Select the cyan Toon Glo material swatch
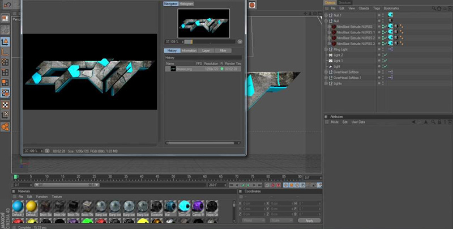 coord(184,208)
